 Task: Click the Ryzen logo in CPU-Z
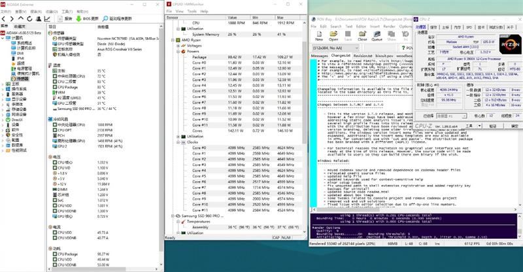(510, 44)
